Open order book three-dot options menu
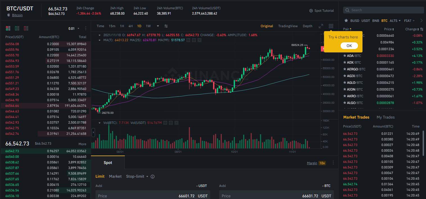This screenshot has height=199, width=426. pyautogui.click(x=86, y=28)
